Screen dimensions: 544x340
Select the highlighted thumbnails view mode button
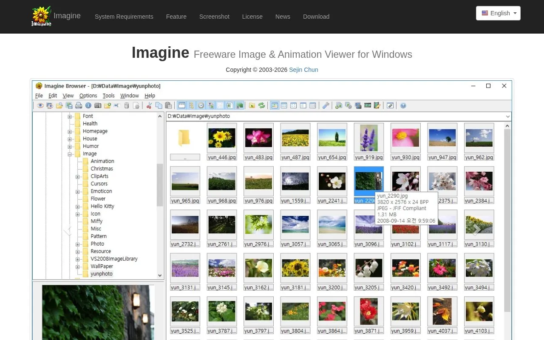tap(275, 105)
